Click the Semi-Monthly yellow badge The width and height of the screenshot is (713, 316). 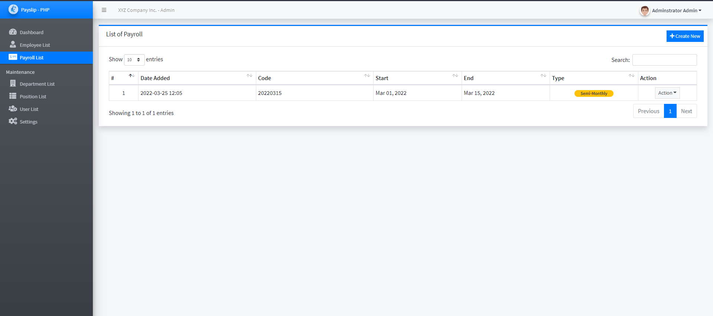click(x=593, y=93)
